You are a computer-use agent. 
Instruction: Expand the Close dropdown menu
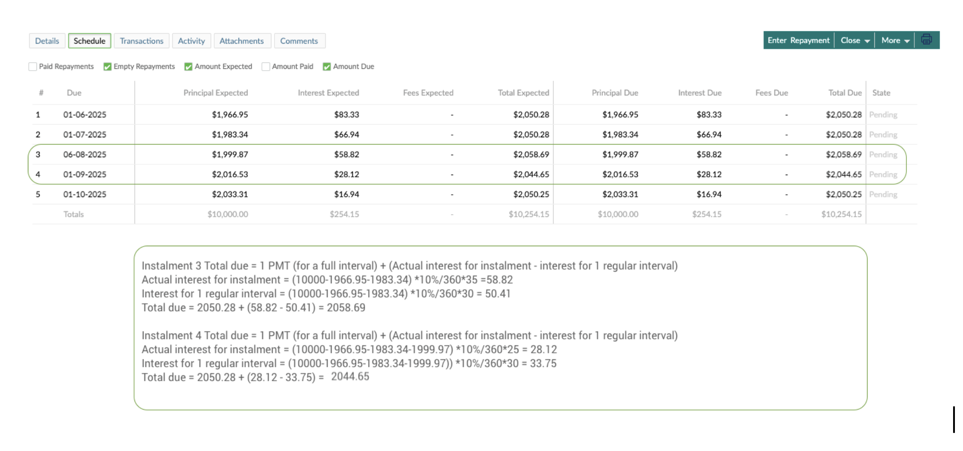pyautogui.click(x=855, y=41)
